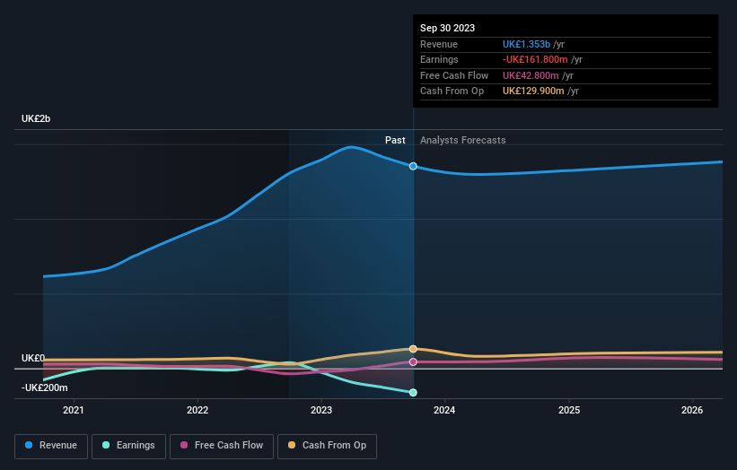
Task: Click the Analysts Forecasts label
Action: (463, 141)
